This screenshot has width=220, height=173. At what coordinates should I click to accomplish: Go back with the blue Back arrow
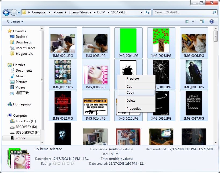pyautogui.click(x=6, y=12)
